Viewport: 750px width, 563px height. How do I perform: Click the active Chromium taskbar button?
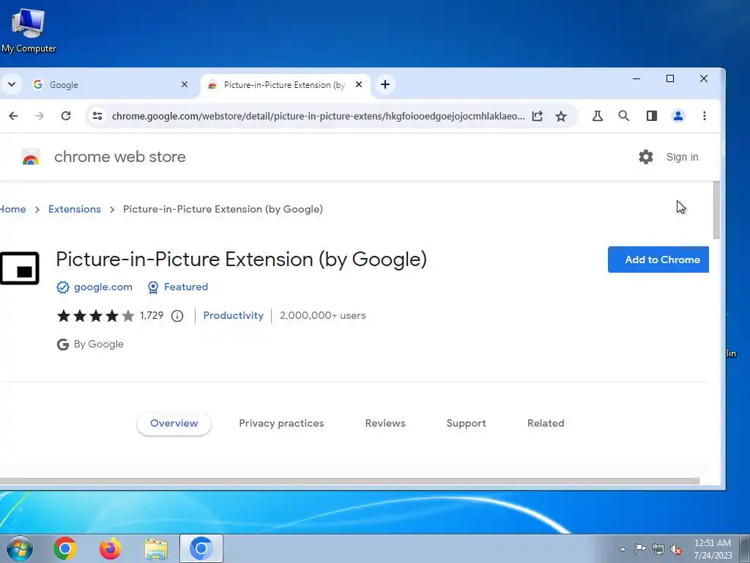[x=201, y=548]
